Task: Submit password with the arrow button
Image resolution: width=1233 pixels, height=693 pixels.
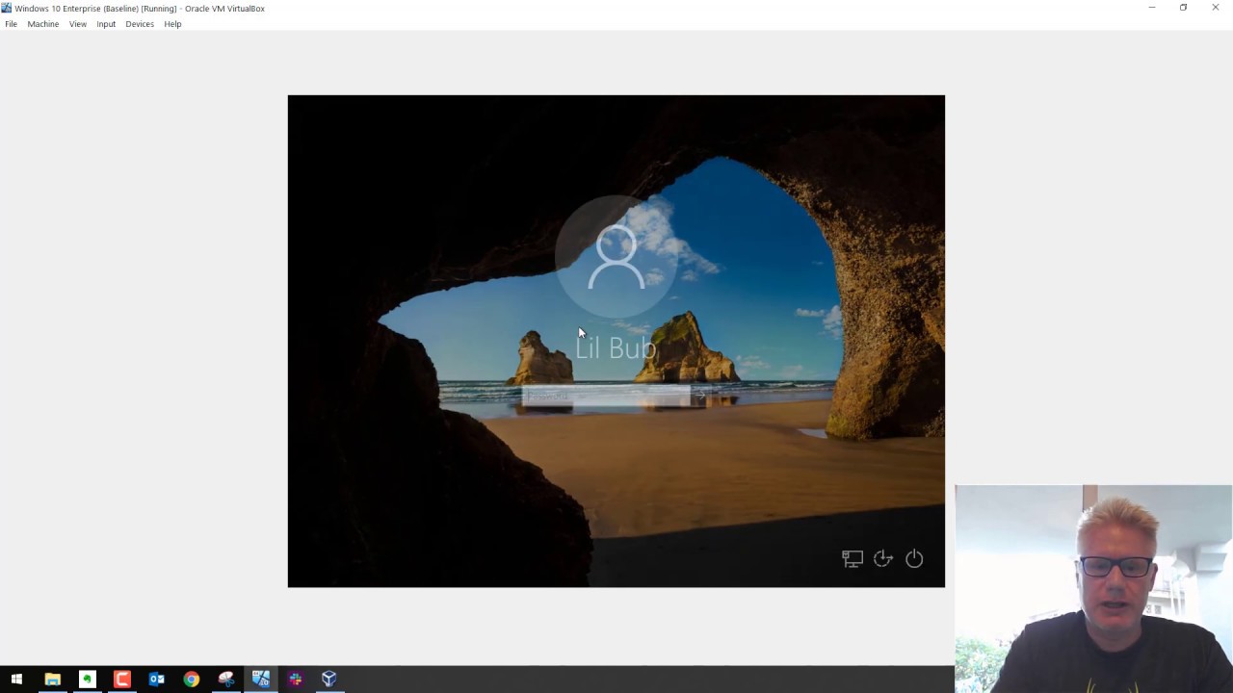Action: [700, 396]
